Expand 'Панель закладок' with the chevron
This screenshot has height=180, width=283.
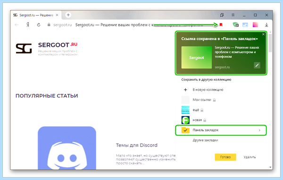[x=259, y=130]
